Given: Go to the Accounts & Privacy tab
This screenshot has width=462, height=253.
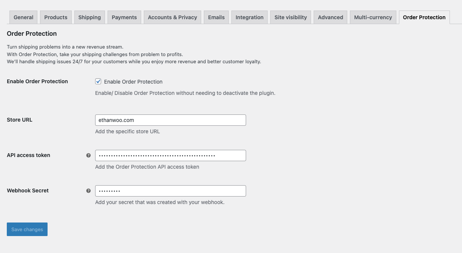Looking at the screenshot, I should tap(172, 17).
